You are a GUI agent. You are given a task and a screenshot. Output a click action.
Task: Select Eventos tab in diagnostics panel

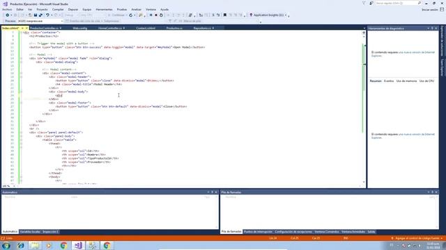pyautogui.click(x=389, y=81)
